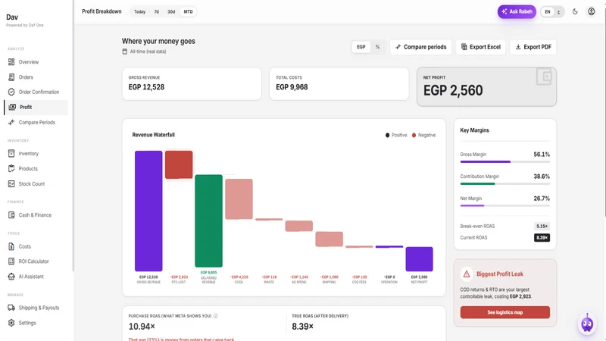Screen dimensions: 606x341
Task: Click the 10.94x Purchase ROAS value
Action: click(142, 327)
